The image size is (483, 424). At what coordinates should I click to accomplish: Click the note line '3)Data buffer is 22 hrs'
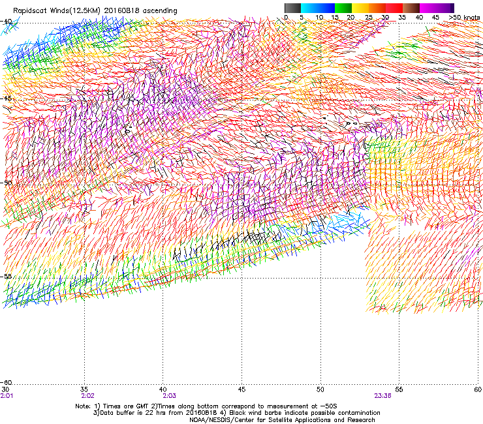[x=236, y=413]
